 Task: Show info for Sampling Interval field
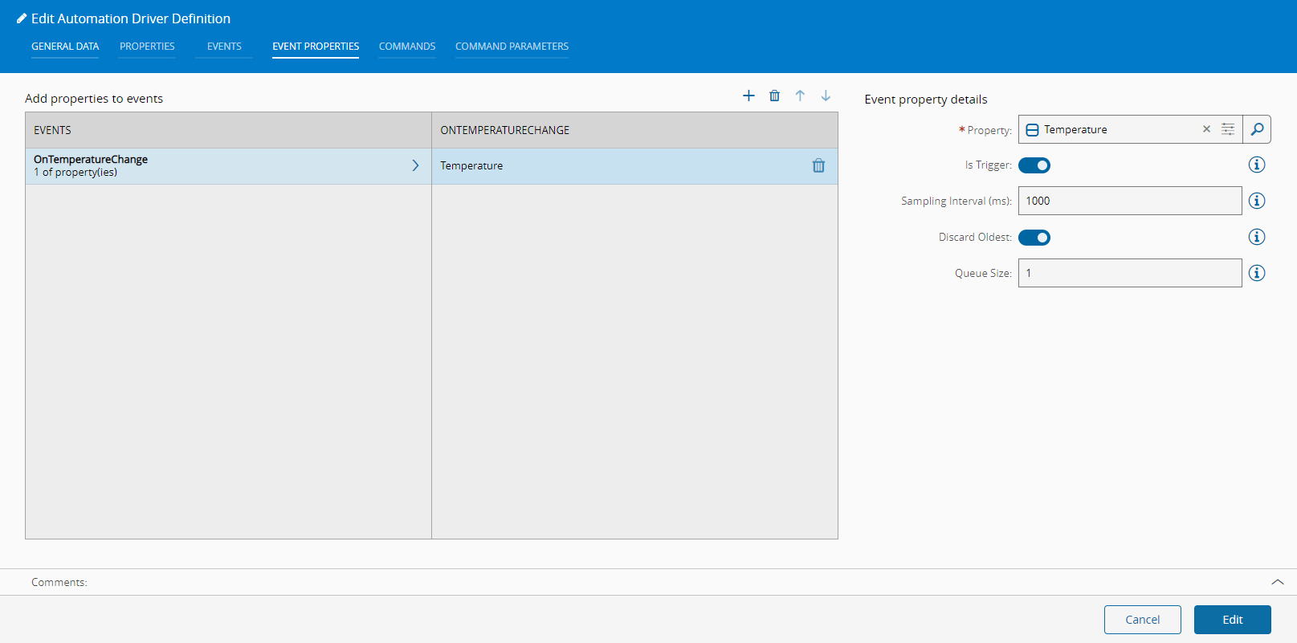[1257, 201]
